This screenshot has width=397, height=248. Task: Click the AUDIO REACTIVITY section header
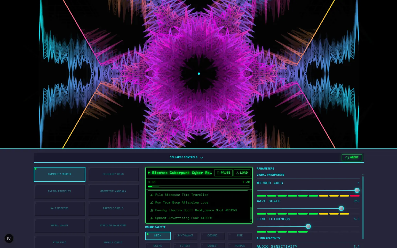coord(268,238)
